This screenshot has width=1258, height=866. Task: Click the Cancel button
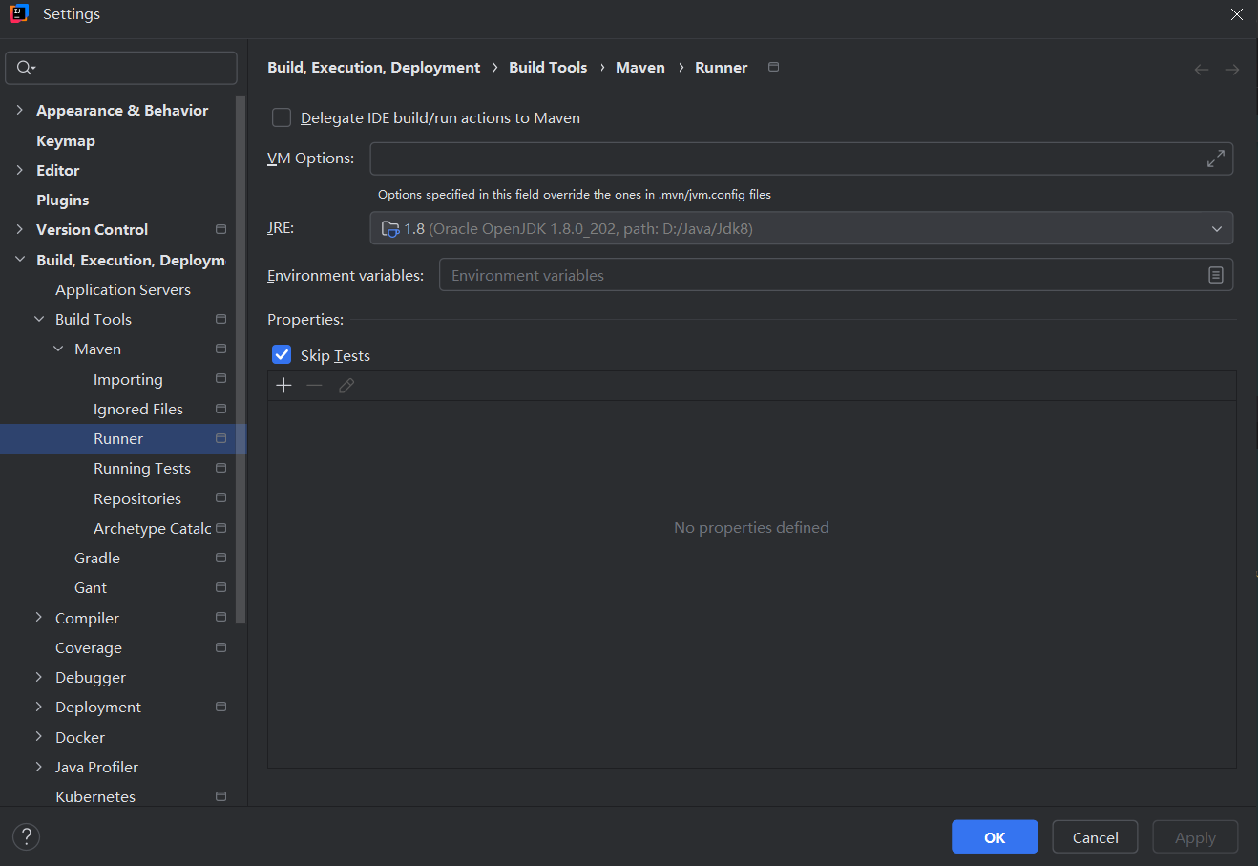1096,837
